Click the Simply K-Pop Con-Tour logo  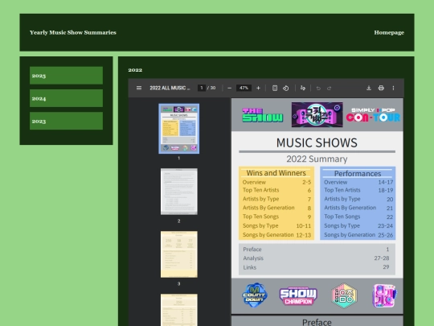373,115
